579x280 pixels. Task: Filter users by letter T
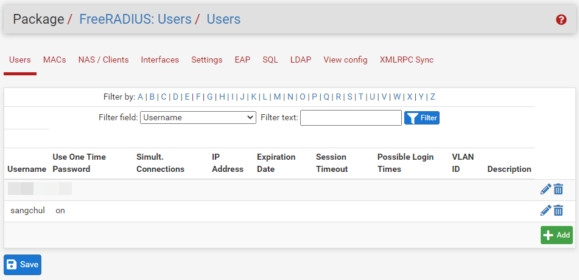click(x=361, y=97)
